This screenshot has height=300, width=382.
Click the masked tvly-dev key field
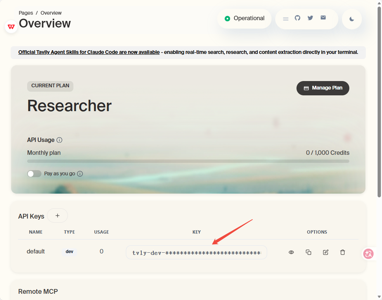[196, 253]
